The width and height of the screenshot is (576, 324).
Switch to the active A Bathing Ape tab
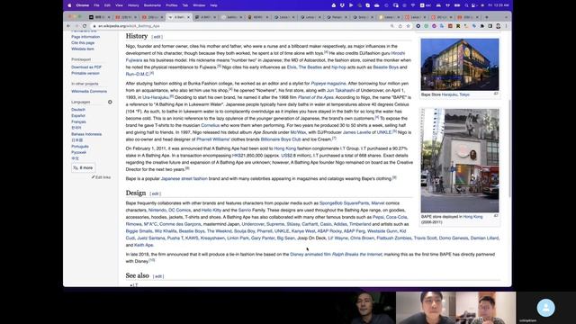click(x=178, y=17)
